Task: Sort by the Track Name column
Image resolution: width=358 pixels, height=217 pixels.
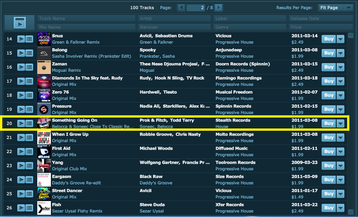Action: tap(86, 19)
